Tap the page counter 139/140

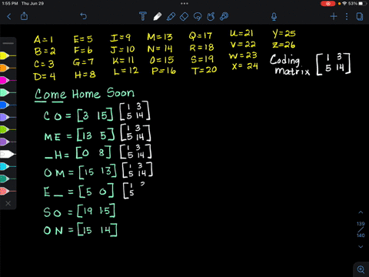coord(361,229)
